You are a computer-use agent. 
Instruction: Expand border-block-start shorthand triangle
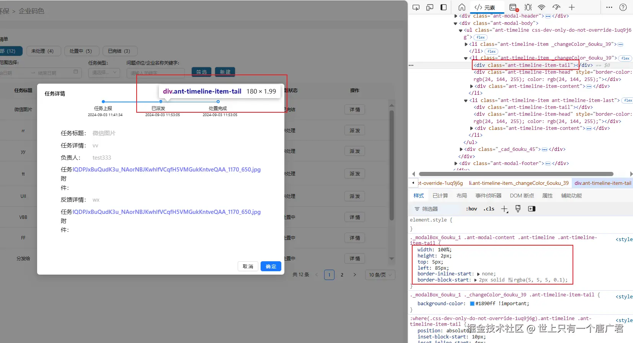(475, 280)
